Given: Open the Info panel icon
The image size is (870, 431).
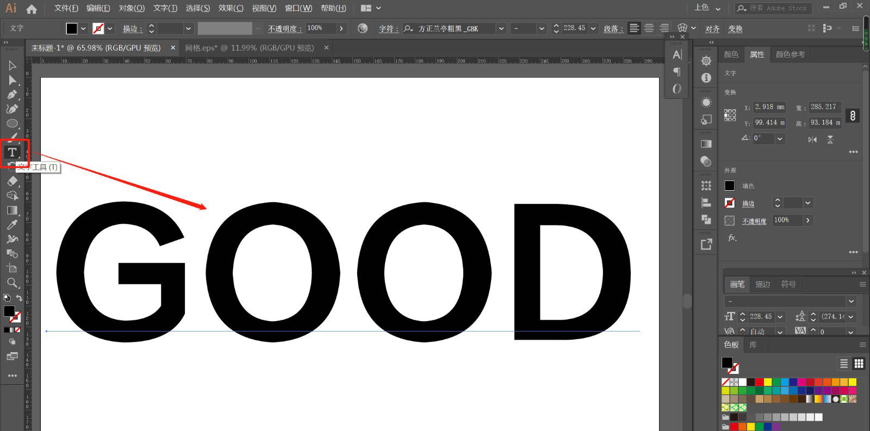Looking at the screenshot, I should pos(706,78).
